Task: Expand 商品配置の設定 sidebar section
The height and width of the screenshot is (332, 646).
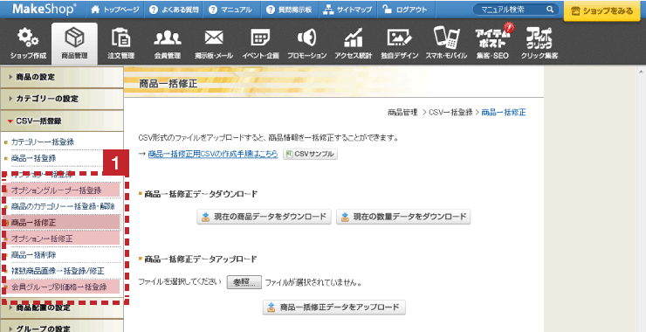Action: 62,308
